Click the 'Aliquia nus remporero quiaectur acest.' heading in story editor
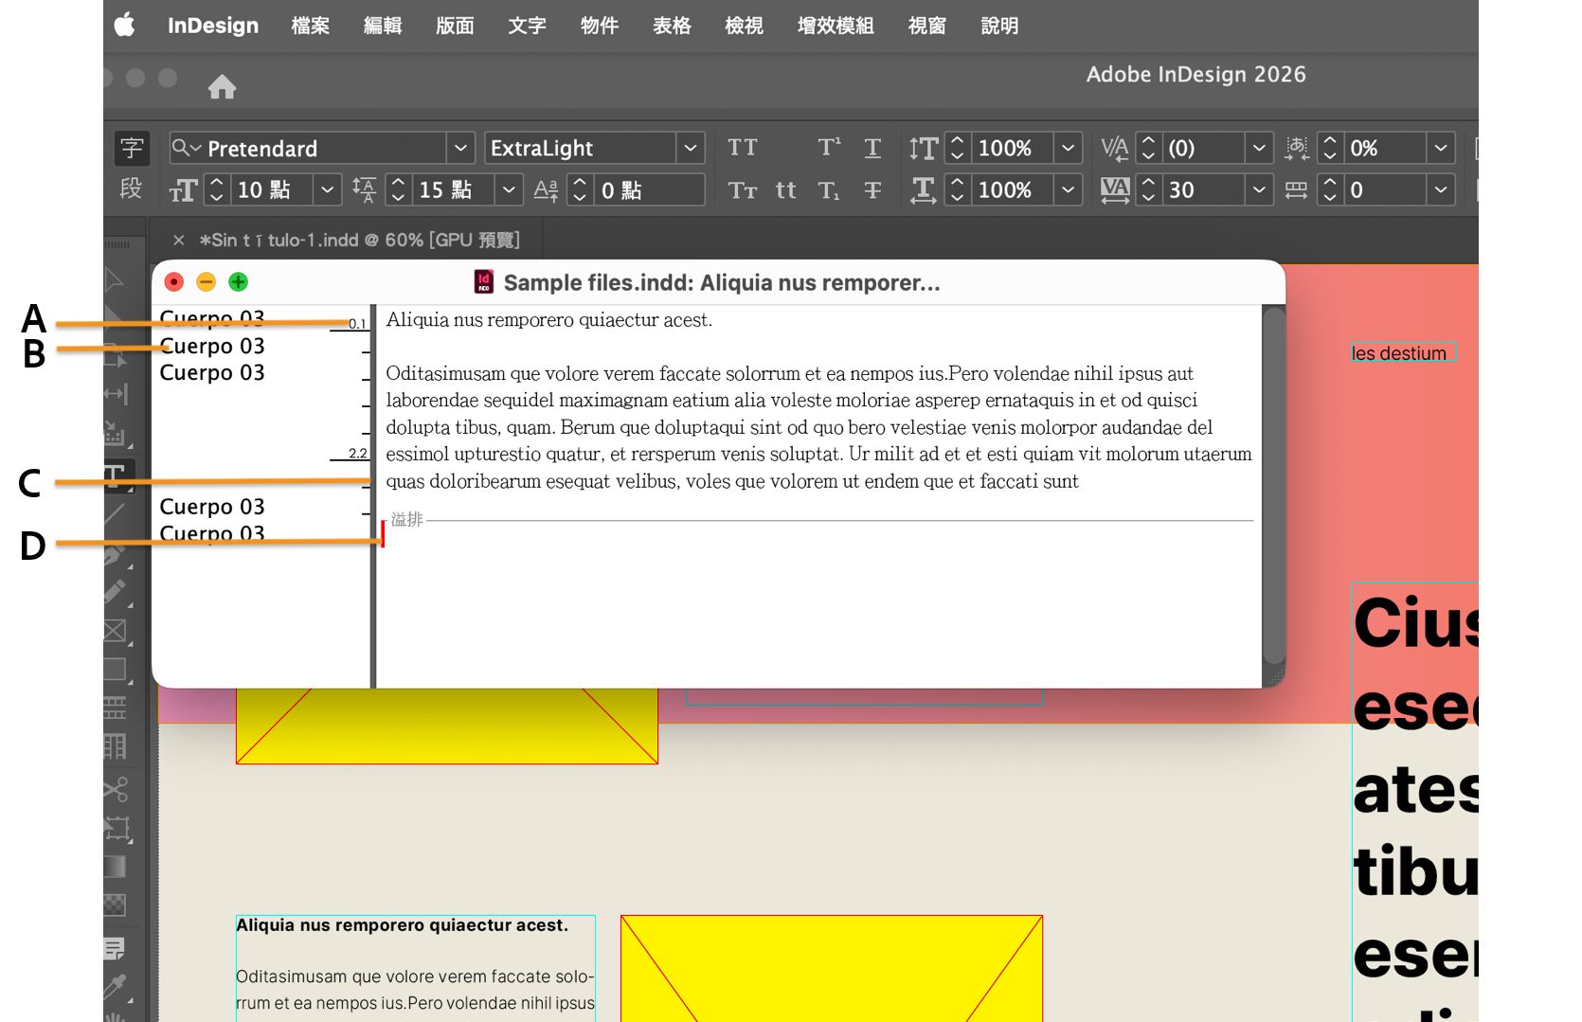Image resolution: width=1582 pixels, height=1022 pixels. click(549, 320)
